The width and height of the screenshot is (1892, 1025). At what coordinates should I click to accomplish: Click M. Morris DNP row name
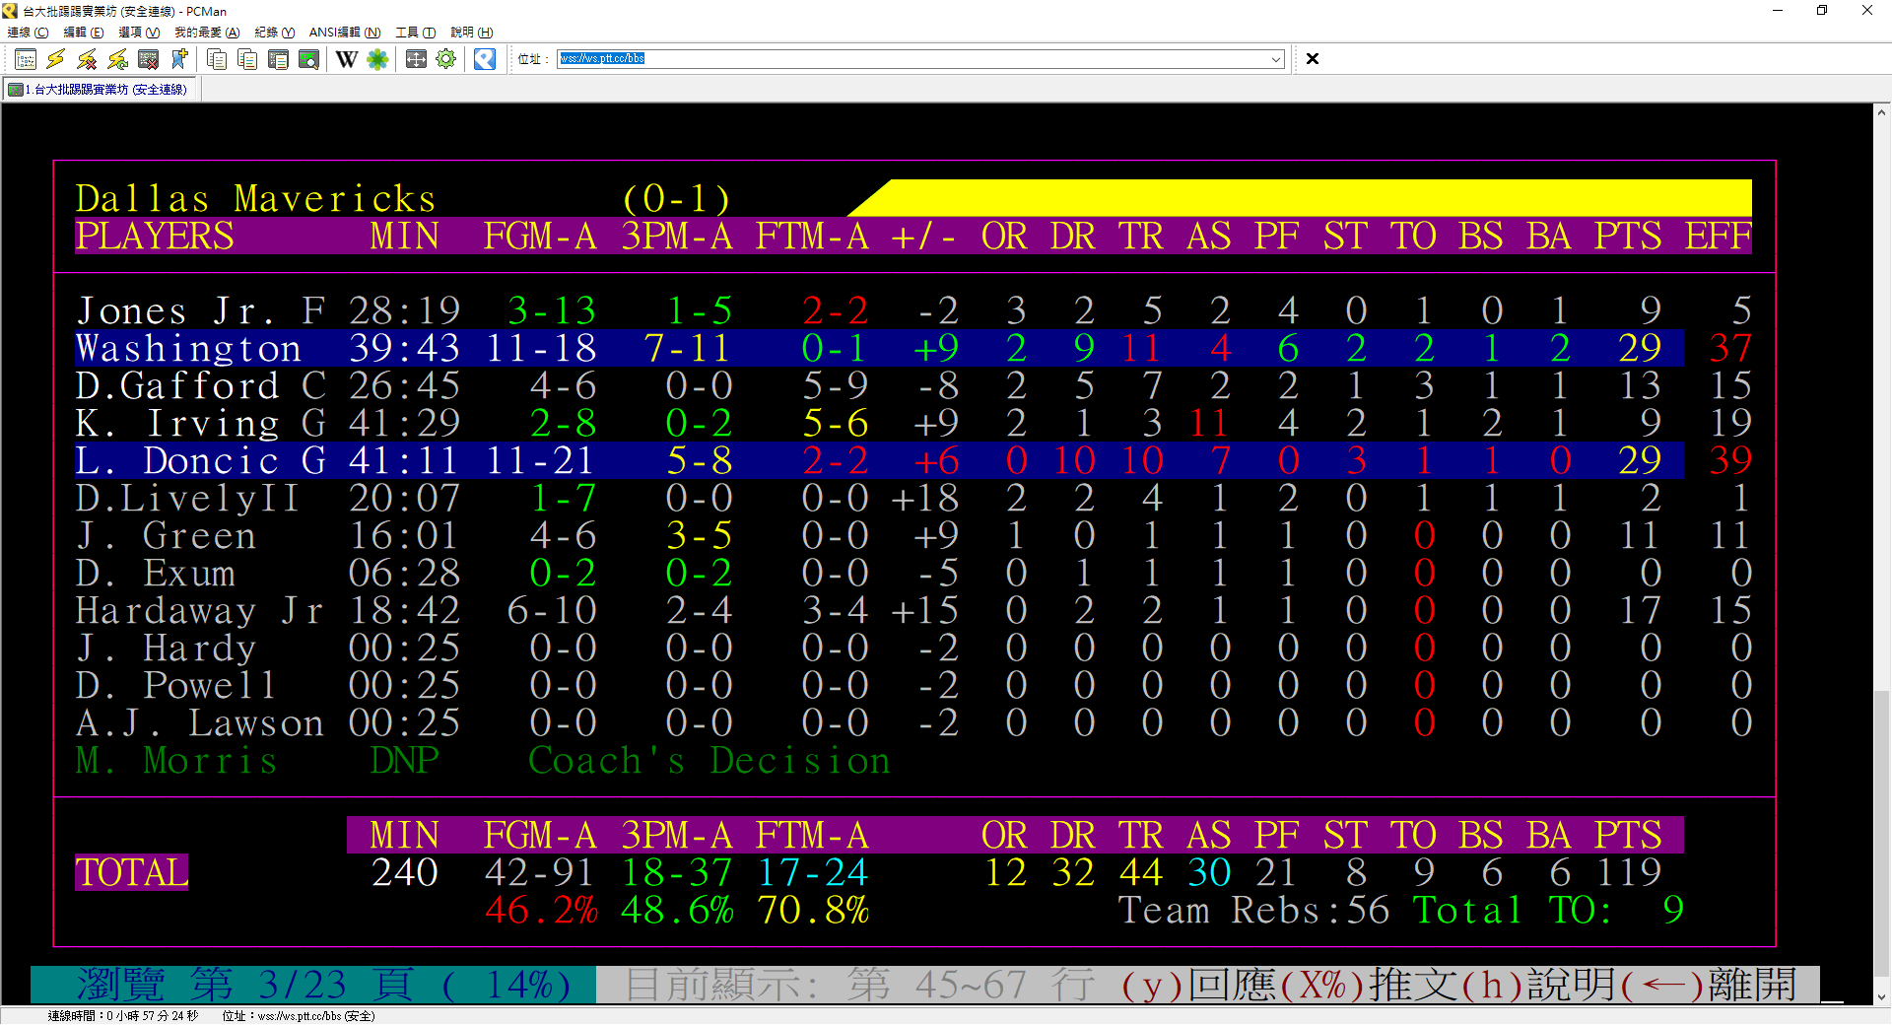tap(176, 761)
